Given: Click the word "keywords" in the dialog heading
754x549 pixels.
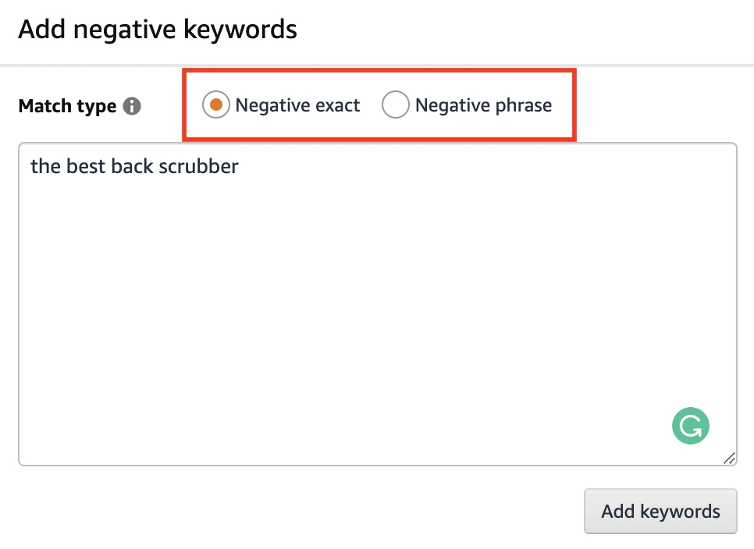Looking at the screenshot, I should tap(240, 30).
